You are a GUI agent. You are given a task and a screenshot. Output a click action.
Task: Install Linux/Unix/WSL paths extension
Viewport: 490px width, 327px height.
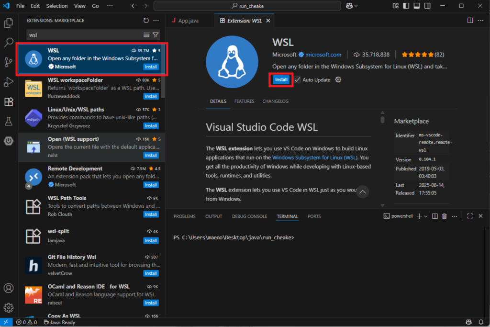(151, 125)
